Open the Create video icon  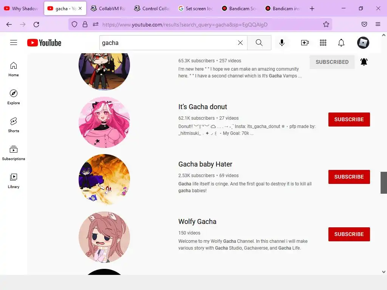[305, 43]
